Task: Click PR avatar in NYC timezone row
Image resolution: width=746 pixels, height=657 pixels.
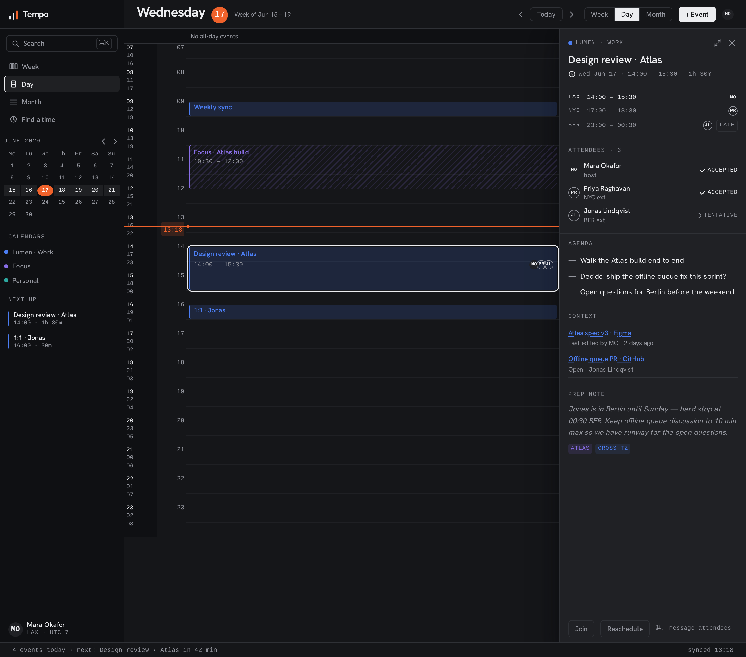Action: (x=733, y=111)
